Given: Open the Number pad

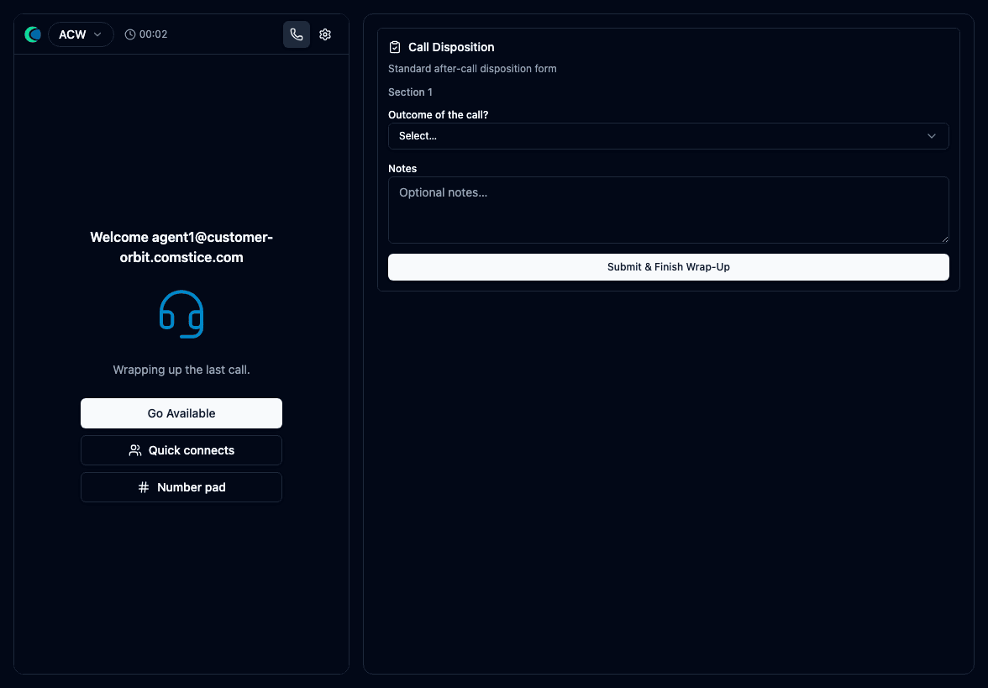Looking at the screenshot, I should coord(181,487).
